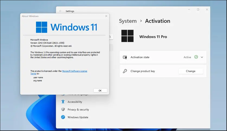Click the blue Windows 11 logo banner
This screenshot has width=227, height=131.
pyautogui.click(x=67, y=27)
